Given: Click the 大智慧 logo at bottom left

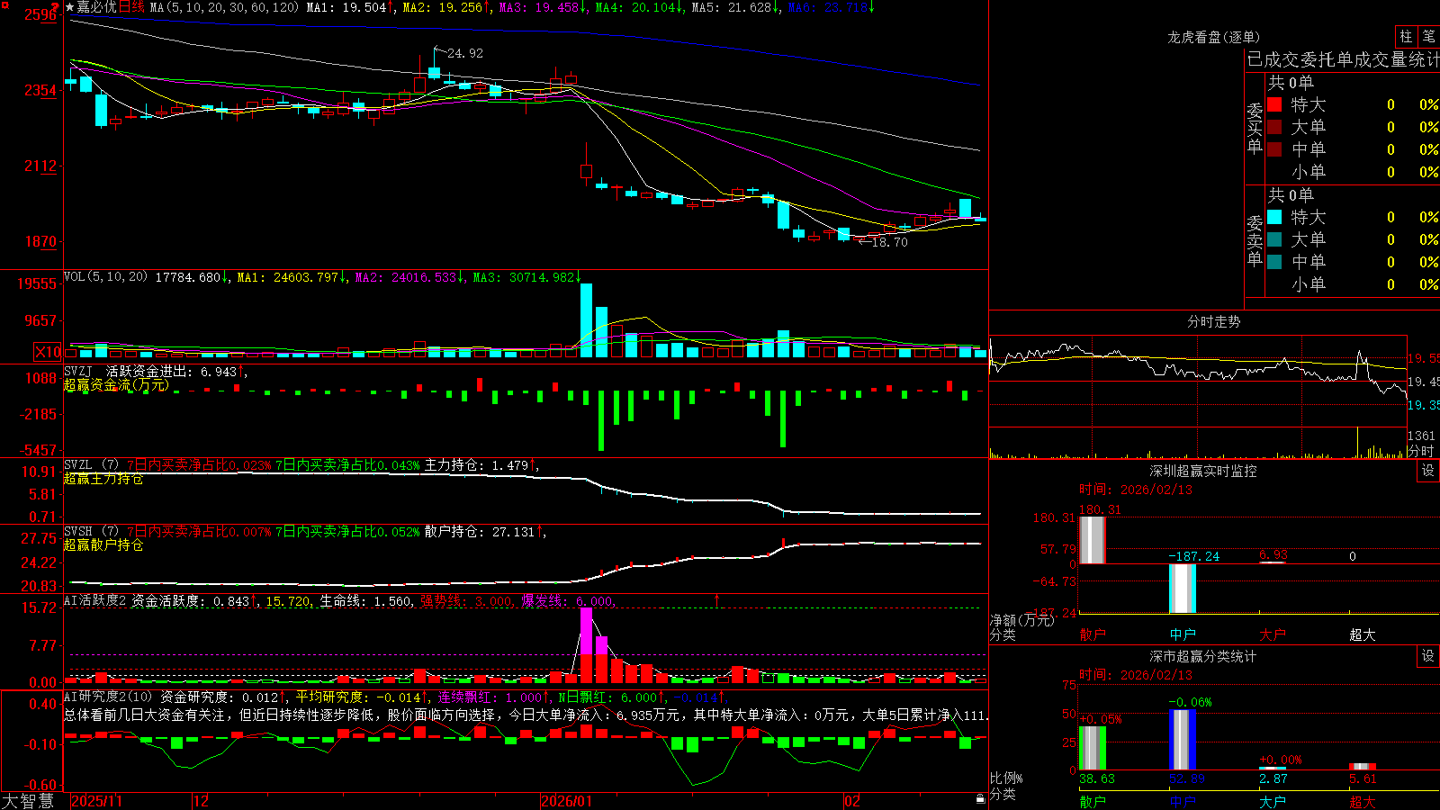Looking at the screenshot, I should 28,800.
